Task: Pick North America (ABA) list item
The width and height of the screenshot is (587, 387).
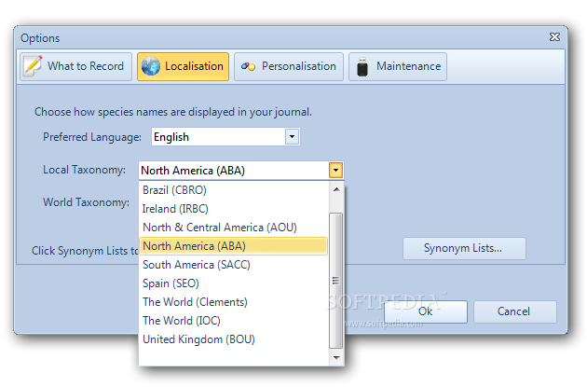Action: pyautogui.click(x=233, y=246)
